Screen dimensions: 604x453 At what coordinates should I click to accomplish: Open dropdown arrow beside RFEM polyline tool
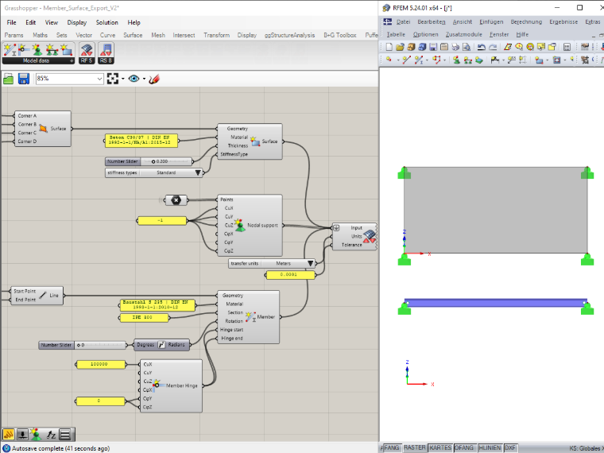444,60
